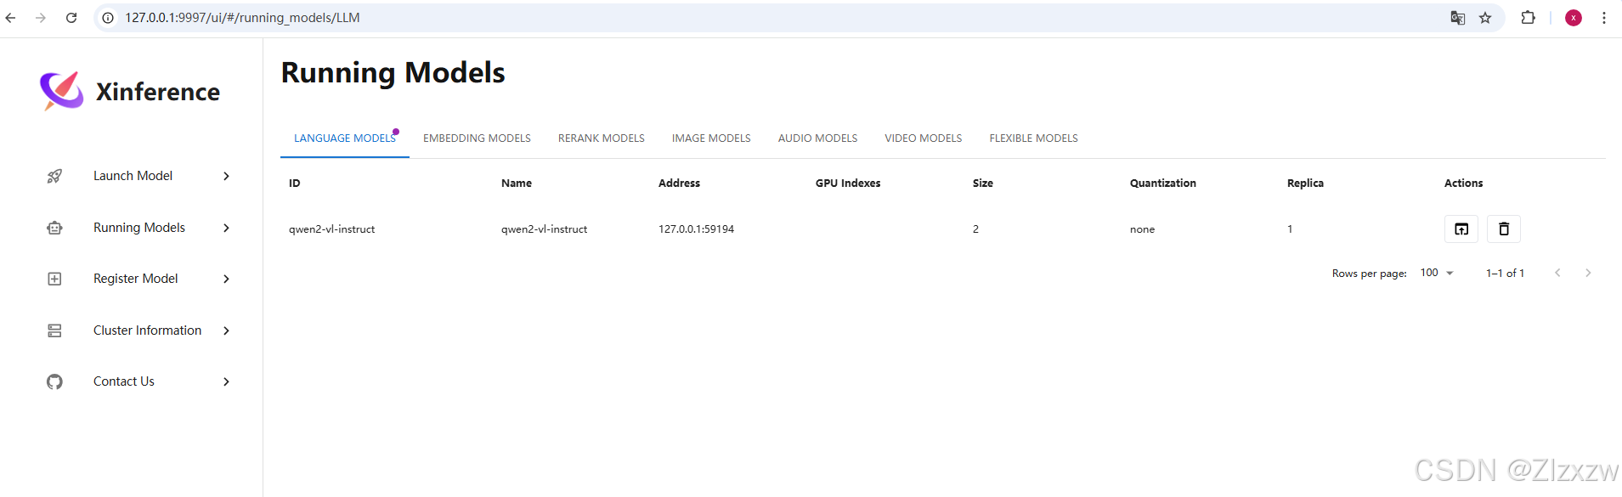Viewport: 1622px width, 497px height.
Task: Select the Language Models tab
Action: coord(345,138)
